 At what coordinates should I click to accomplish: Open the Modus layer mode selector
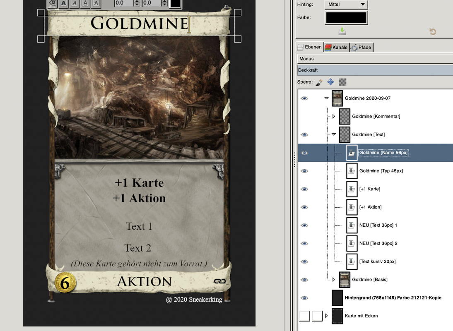tap(375, 59)
